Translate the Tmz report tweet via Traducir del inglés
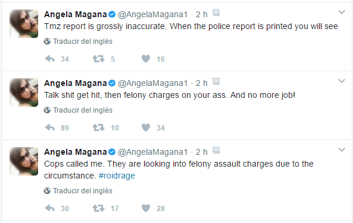353x223 pixels. click(78, 42)
